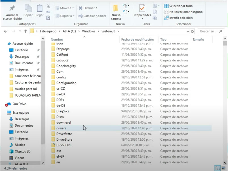Click the back navigation arrow

point(6,31)
